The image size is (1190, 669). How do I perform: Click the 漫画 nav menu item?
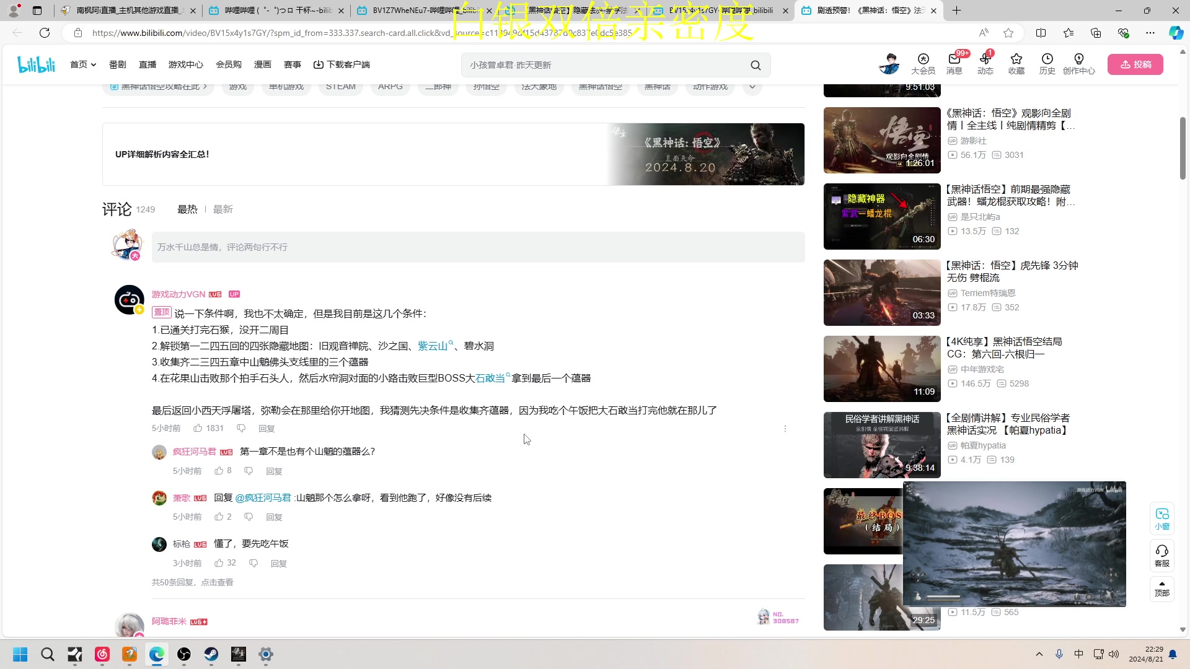263,64
